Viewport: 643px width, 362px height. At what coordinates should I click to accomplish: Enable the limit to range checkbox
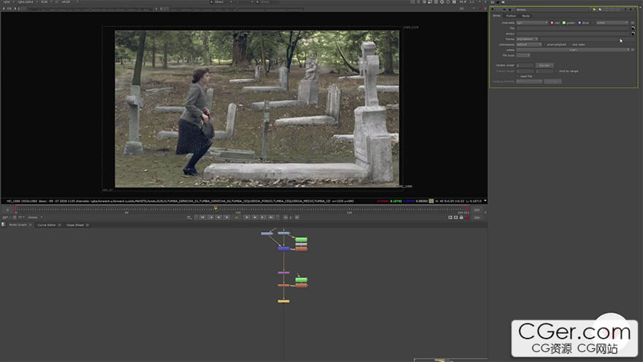pos(557,71)
